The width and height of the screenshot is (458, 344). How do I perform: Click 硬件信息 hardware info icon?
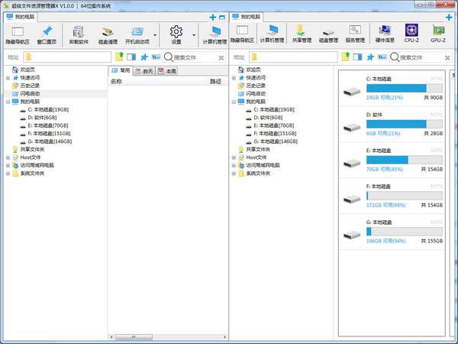tap(385, 34)
